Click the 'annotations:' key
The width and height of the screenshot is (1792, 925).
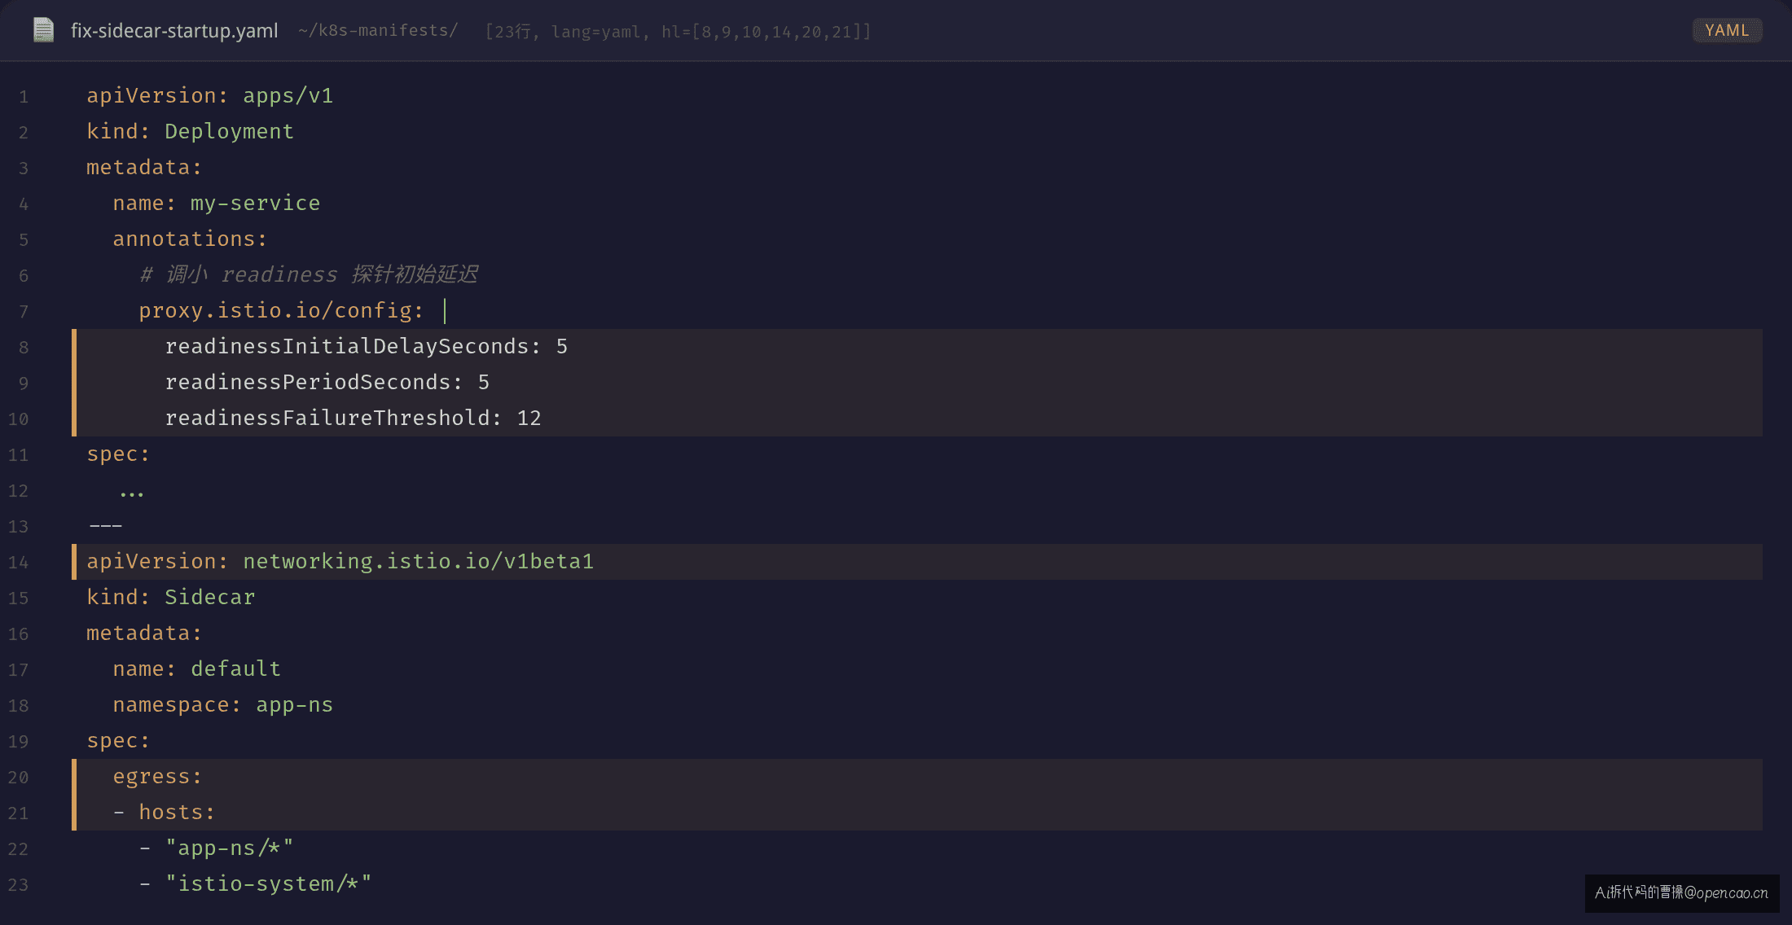pyautogui.click(x=190, y=239)
